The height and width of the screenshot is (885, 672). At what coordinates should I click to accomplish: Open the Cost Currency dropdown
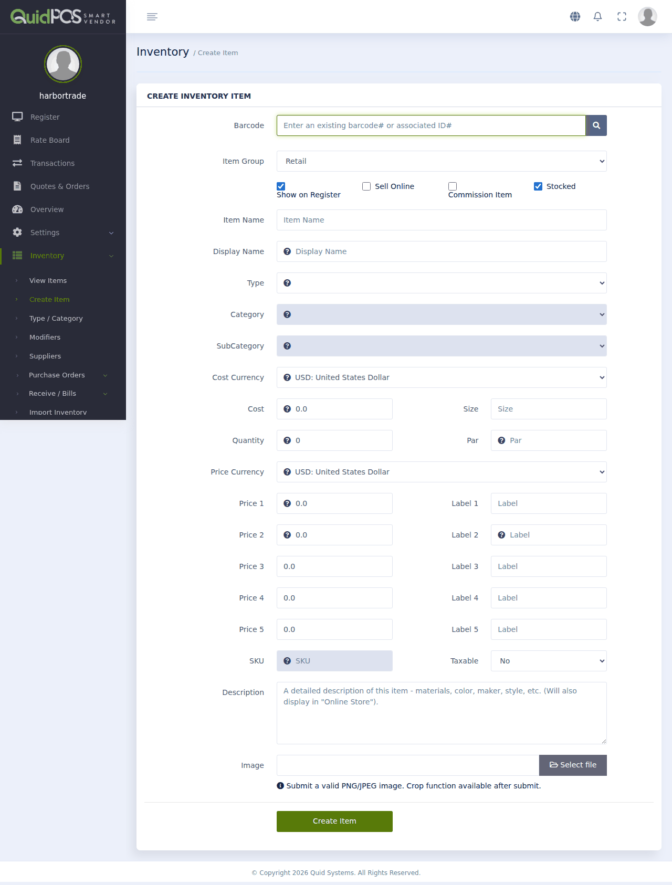point(442,377)
